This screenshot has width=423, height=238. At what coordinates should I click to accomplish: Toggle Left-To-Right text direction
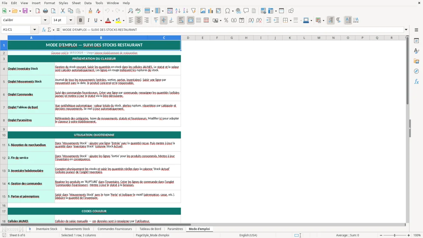331,20
